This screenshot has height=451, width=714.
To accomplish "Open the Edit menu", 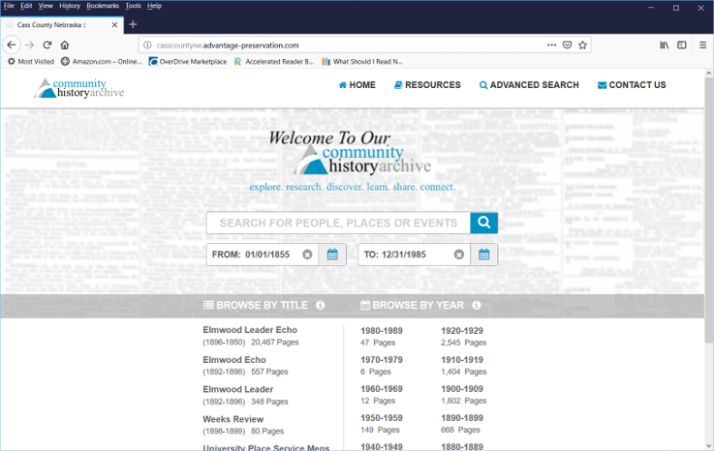I will tap(26, 6).
